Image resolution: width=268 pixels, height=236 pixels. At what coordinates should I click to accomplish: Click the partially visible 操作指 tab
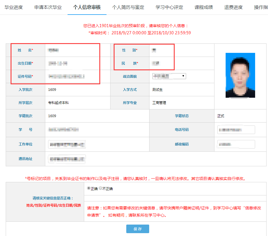tap(261, 7)
